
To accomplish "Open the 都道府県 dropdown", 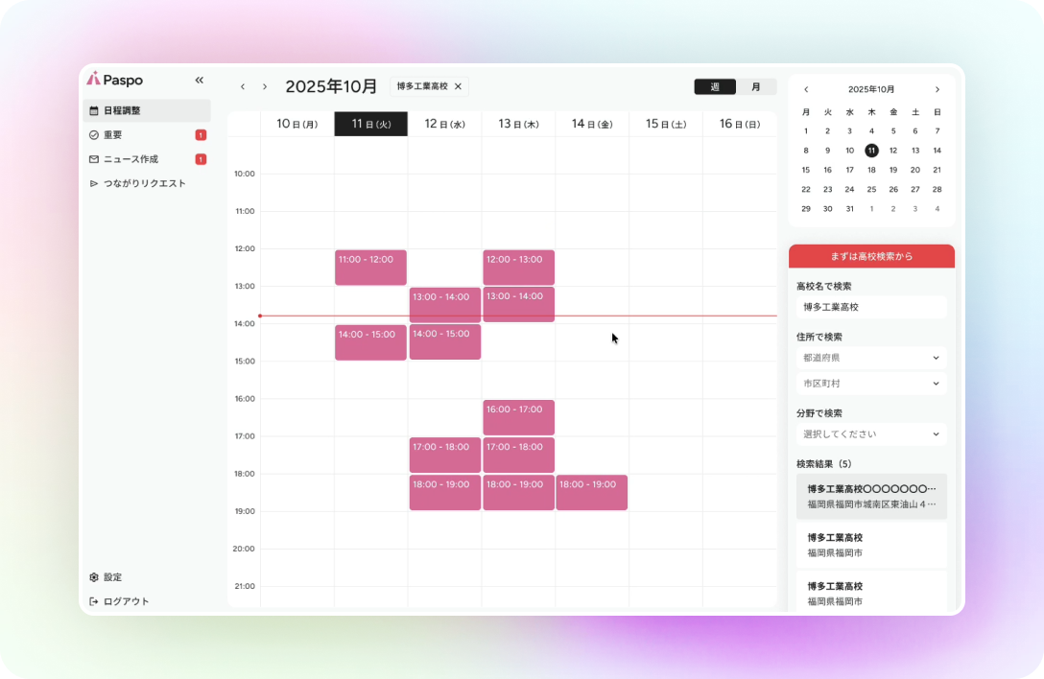I will point(871,358).
